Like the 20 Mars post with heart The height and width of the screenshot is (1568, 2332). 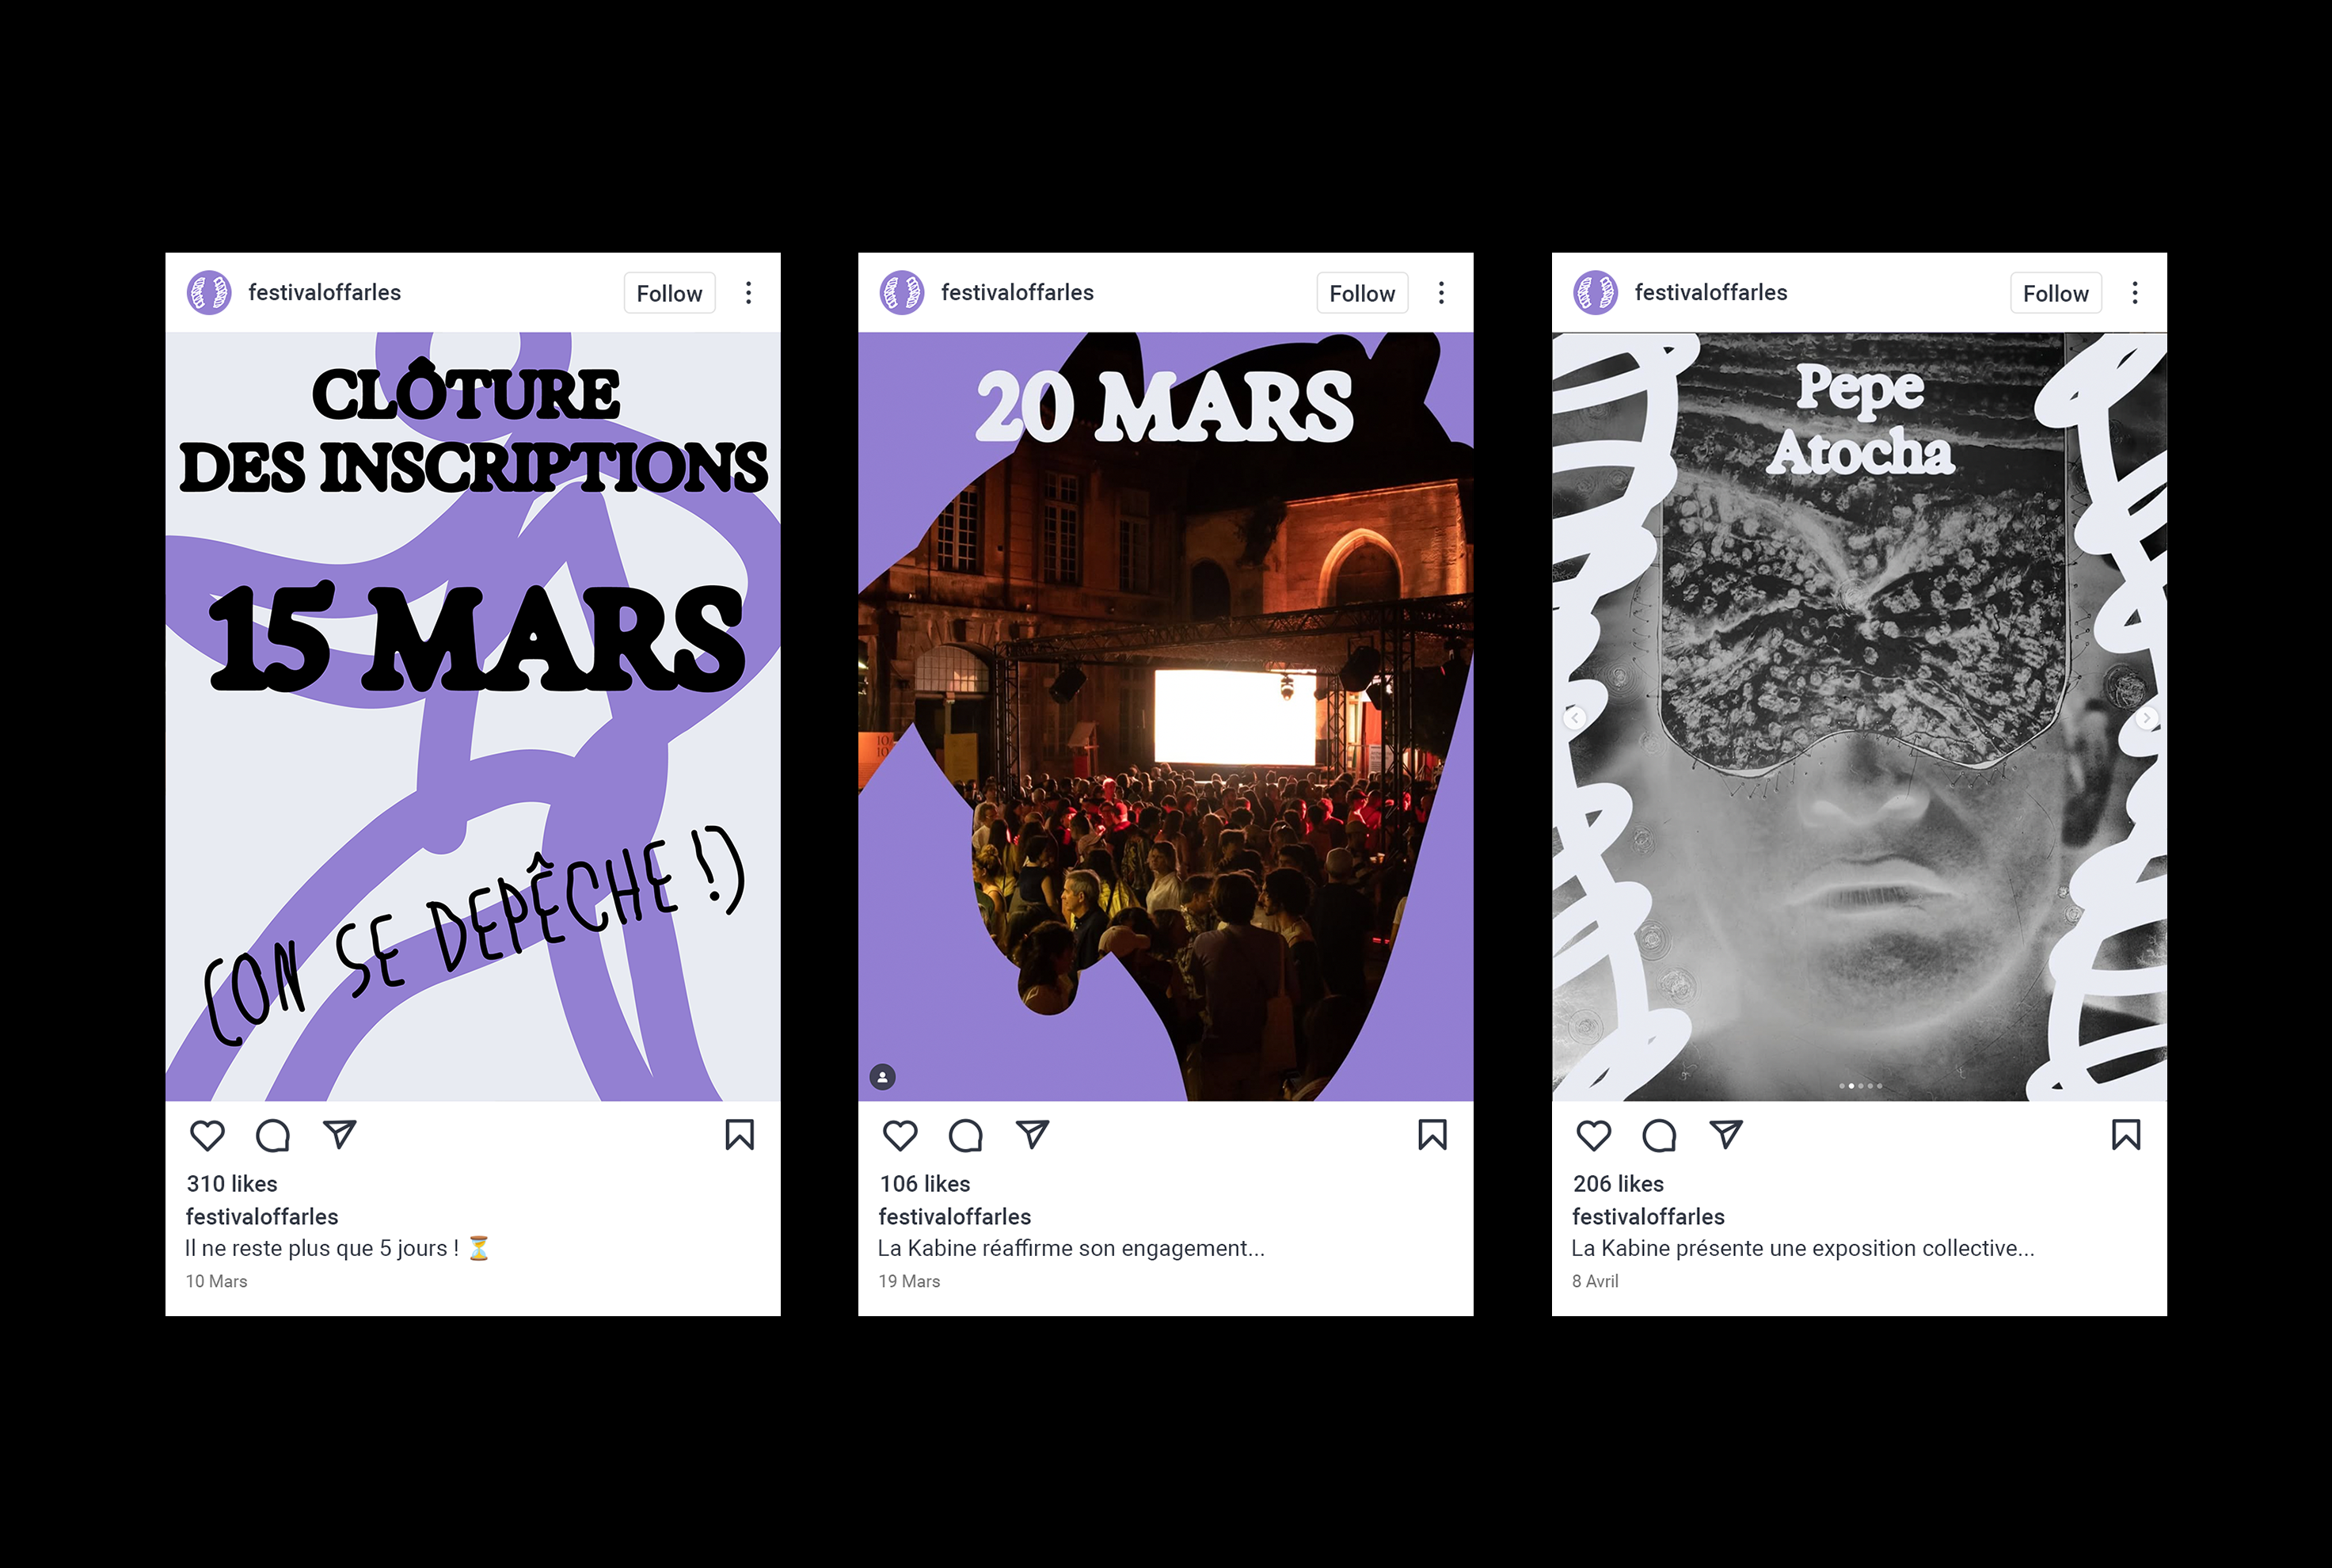(x=900, y=1135)
